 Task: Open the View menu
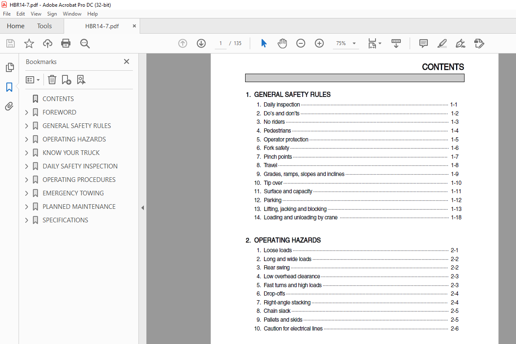[36, 14]
